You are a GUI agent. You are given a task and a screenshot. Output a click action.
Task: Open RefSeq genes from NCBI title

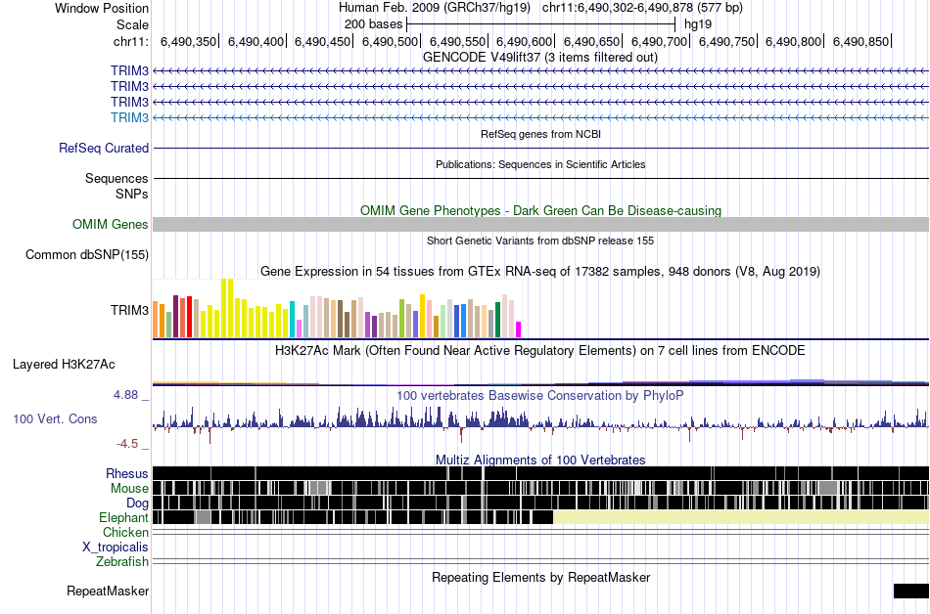click(x=540, y=134)
